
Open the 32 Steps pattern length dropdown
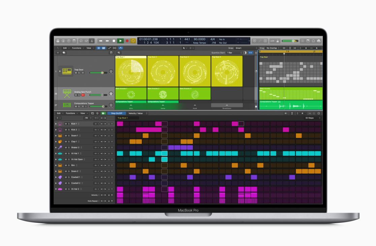pyautogui.click(x=312, y=118)
